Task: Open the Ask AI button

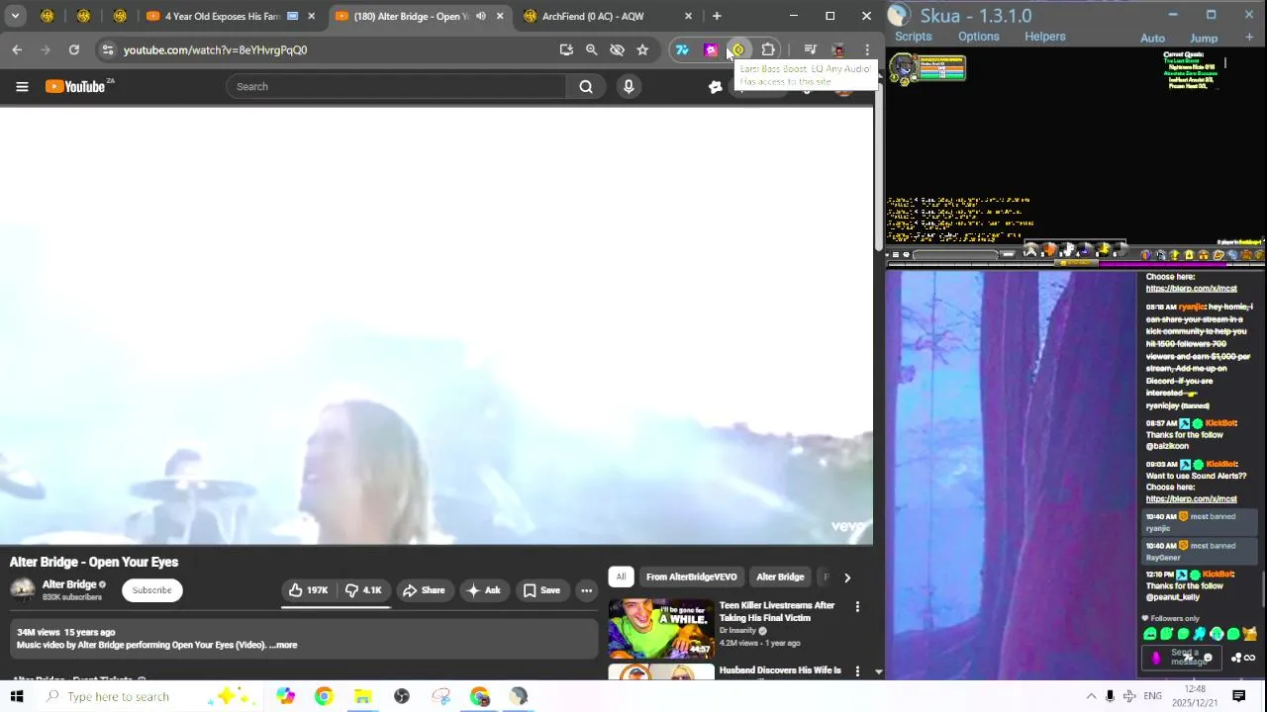Action: pos(483,590)
